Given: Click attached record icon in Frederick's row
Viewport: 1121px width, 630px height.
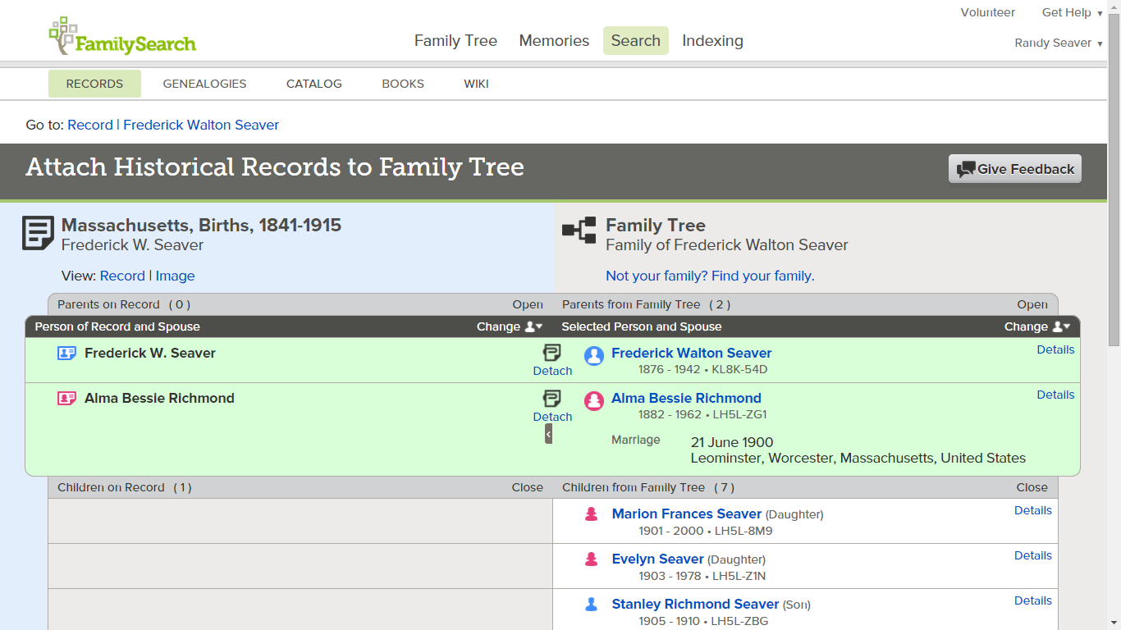Looking at the screenshot, I should tap(552, 353).
